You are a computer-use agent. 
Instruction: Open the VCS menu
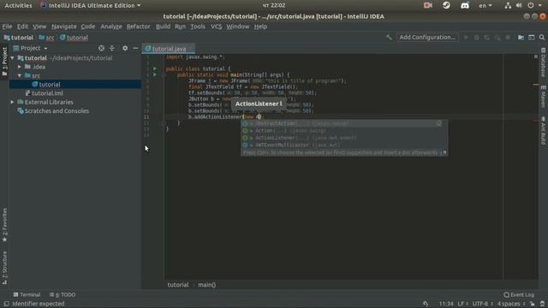217,27
